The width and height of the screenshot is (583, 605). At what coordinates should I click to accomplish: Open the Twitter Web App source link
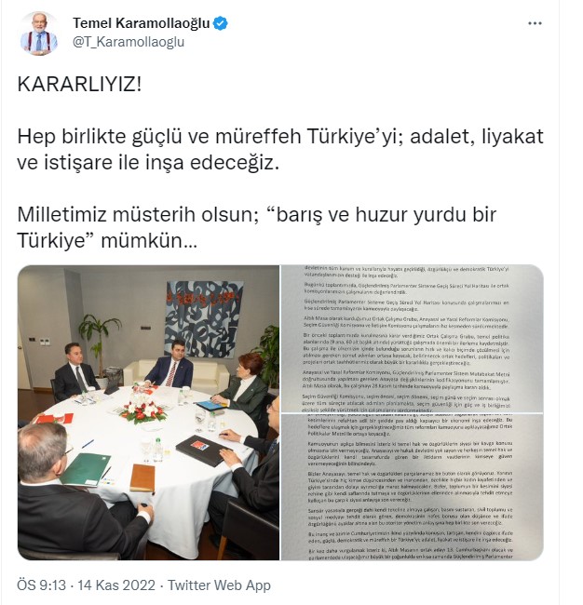(219, 585)
